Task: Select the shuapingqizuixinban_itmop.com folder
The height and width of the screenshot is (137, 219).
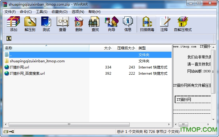Action: [x=37, y=61]
